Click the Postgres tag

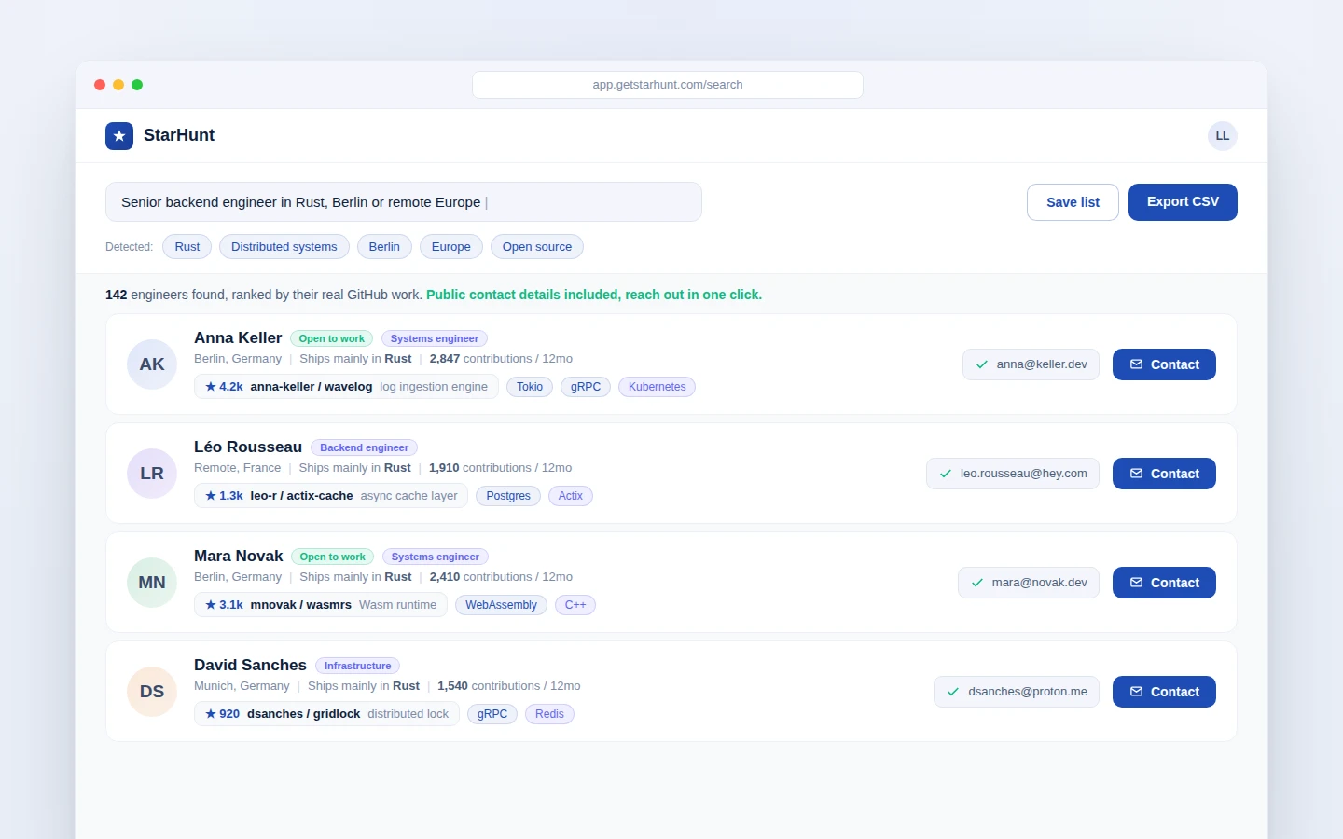point(508,496)
